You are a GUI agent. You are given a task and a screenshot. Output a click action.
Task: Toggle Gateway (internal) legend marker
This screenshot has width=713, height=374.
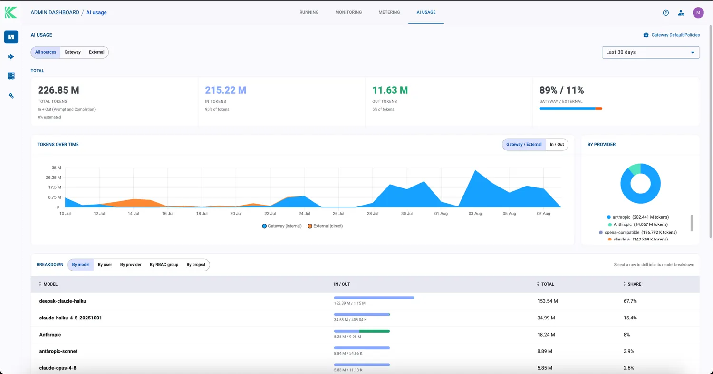pos(264,226)
